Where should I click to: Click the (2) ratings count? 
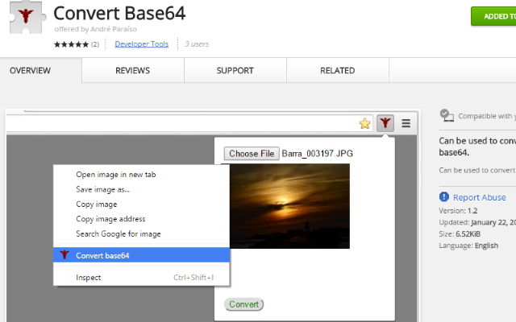(95, 44)
